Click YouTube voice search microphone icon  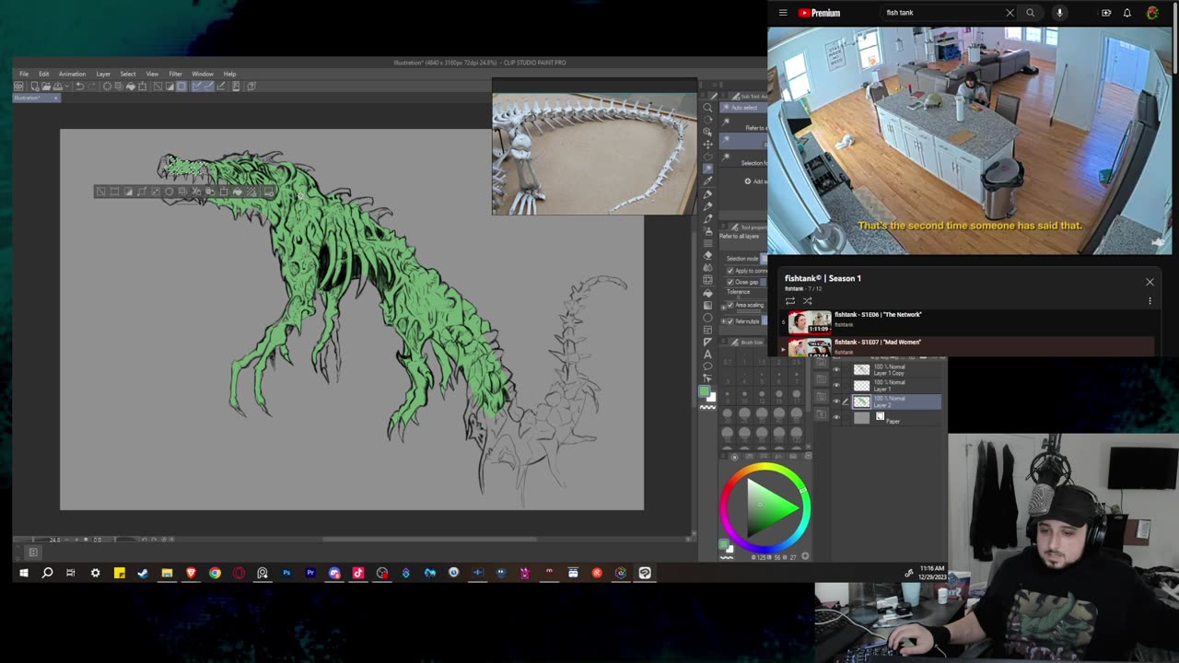click(x=1059, y=13)
